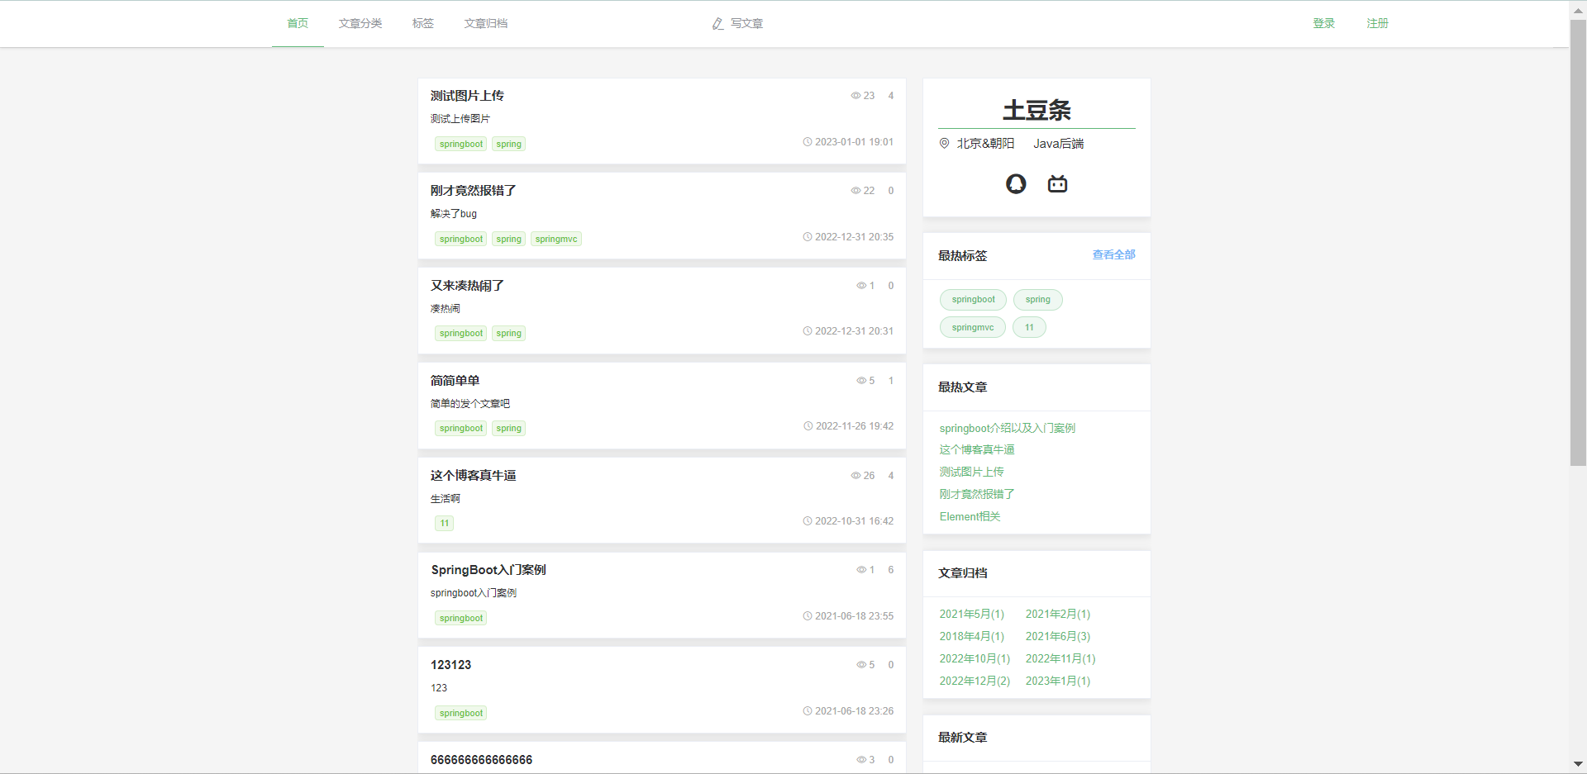Click the clock icon beside 2022-12-31 20:31
1587x774 pixels.
coord(808,331)
